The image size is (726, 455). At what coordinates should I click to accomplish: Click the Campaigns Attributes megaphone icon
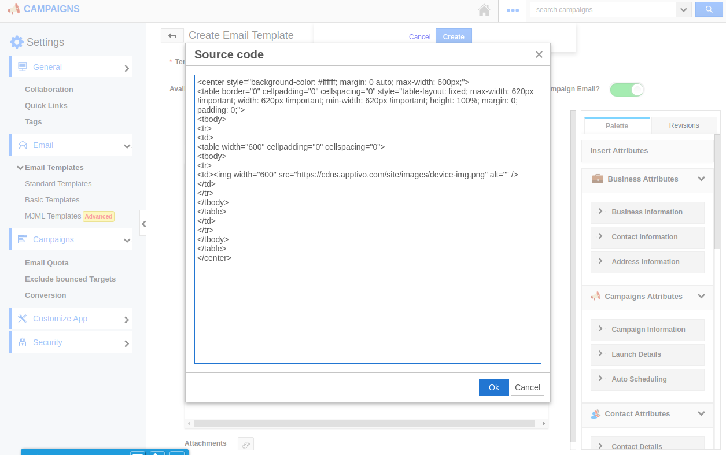pos(596,296)
